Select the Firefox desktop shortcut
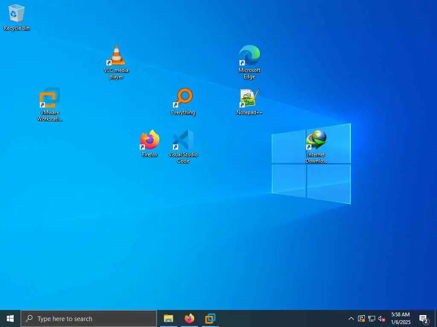437x327 pixels. coord(150,143)
